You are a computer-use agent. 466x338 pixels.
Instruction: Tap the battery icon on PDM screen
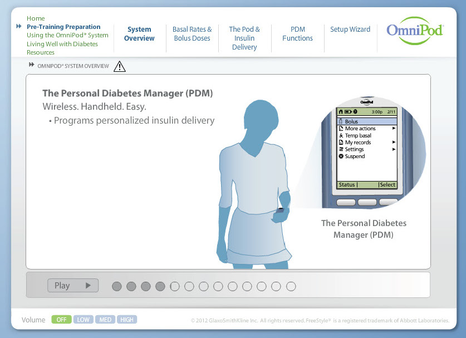[x=349, y=112]
